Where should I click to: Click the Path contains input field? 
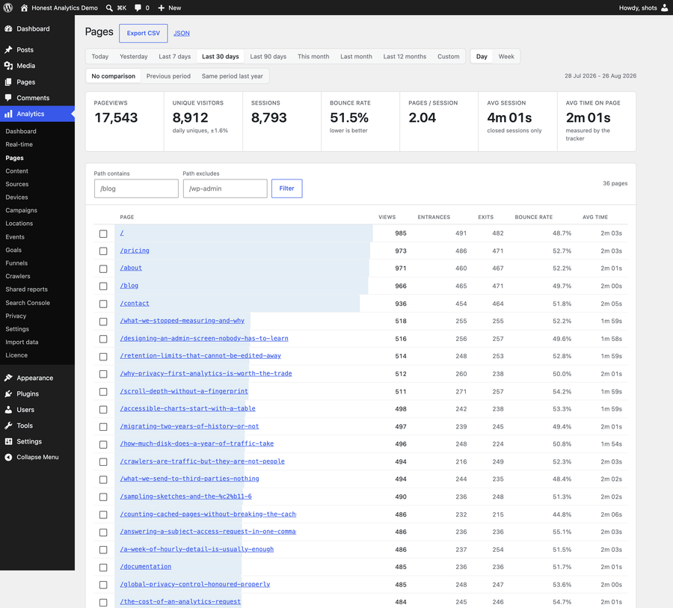click(x=136, y=188)
